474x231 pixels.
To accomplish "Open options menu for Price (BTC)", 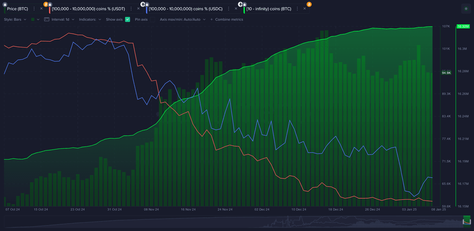I will (34, 9).
